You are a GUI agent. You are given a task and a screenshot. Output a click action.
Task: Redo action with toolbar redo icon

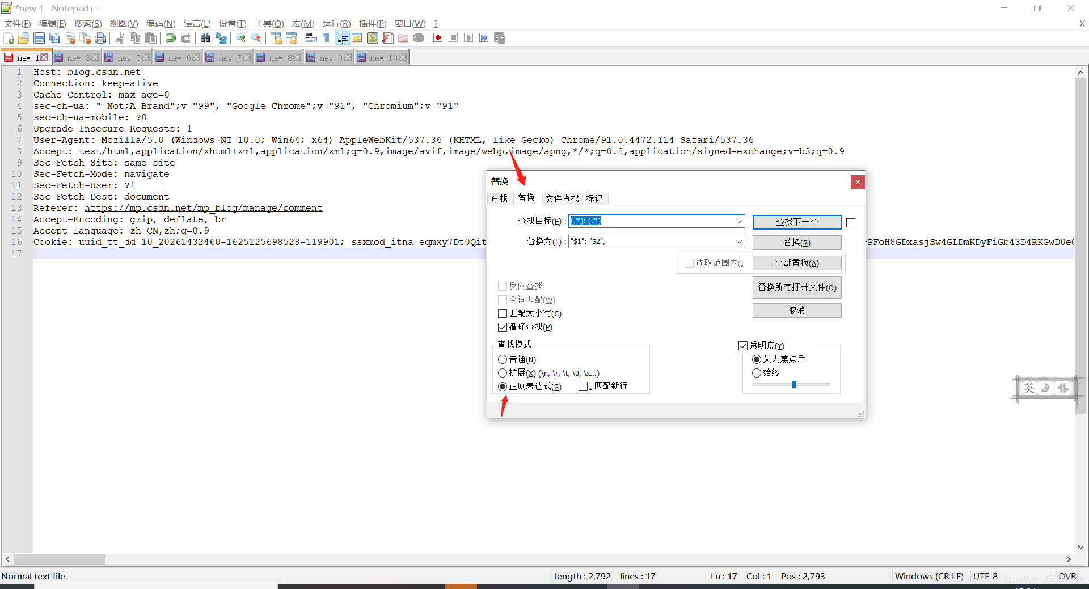185,38
